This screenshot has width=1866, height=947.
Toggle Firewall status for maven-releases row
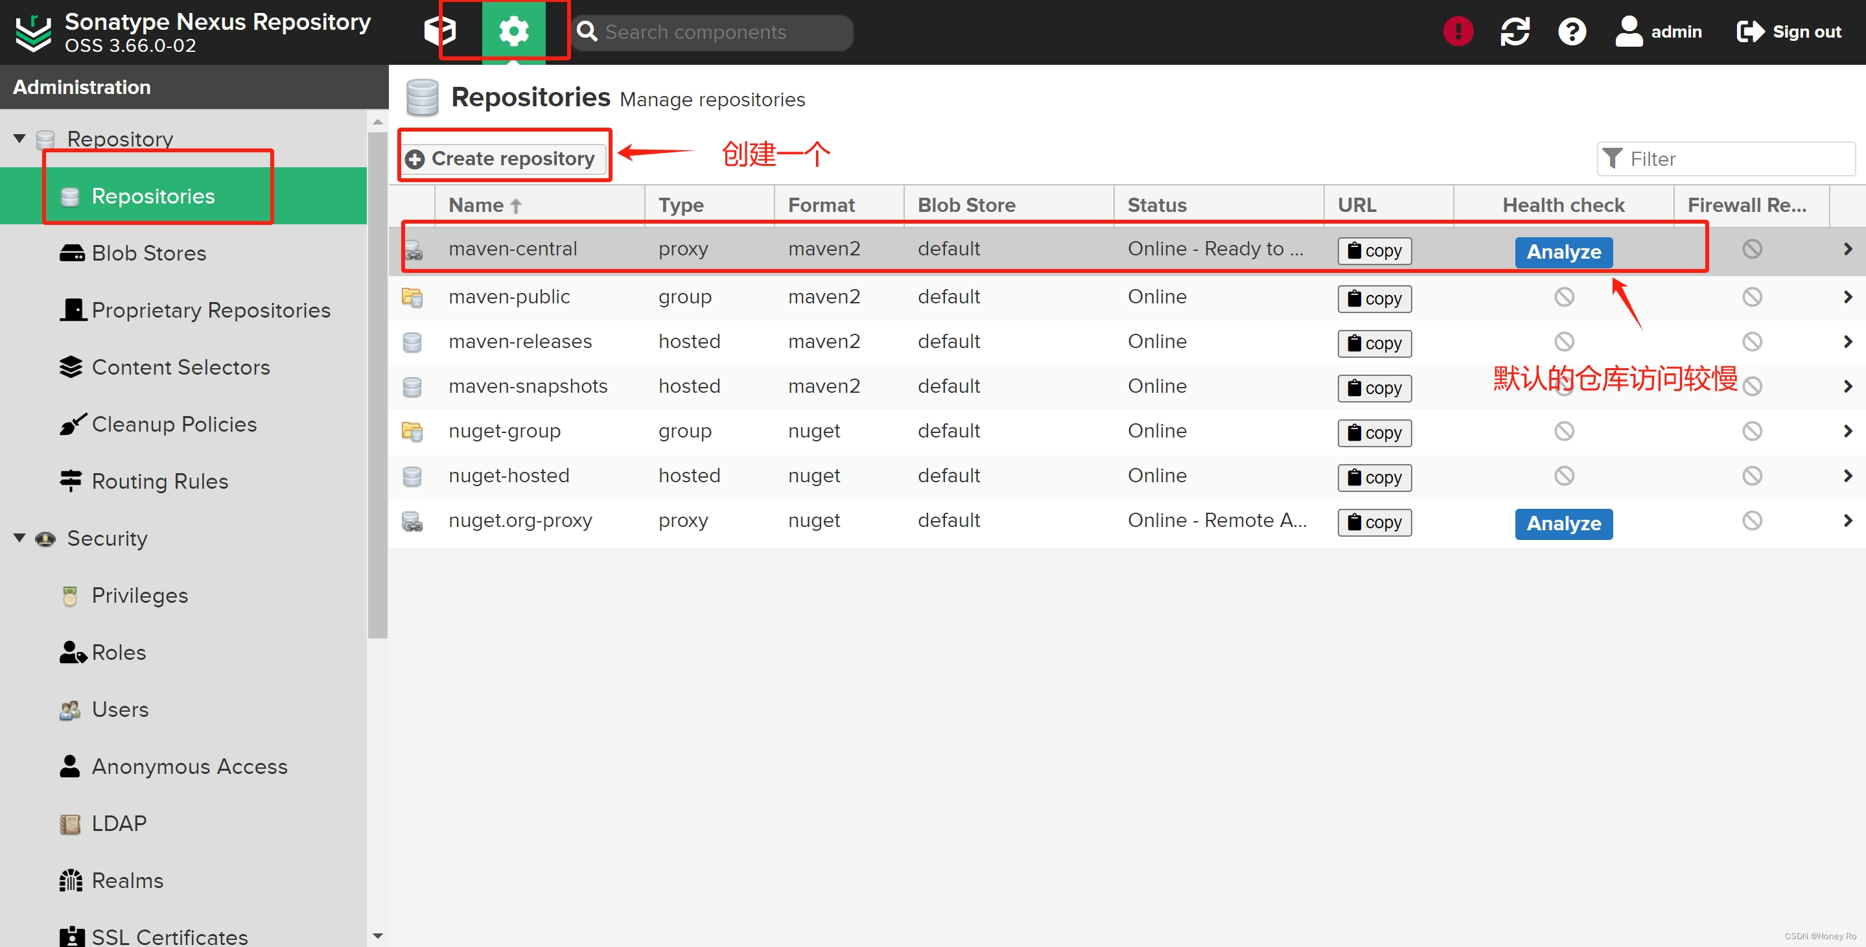[1751, 342]
